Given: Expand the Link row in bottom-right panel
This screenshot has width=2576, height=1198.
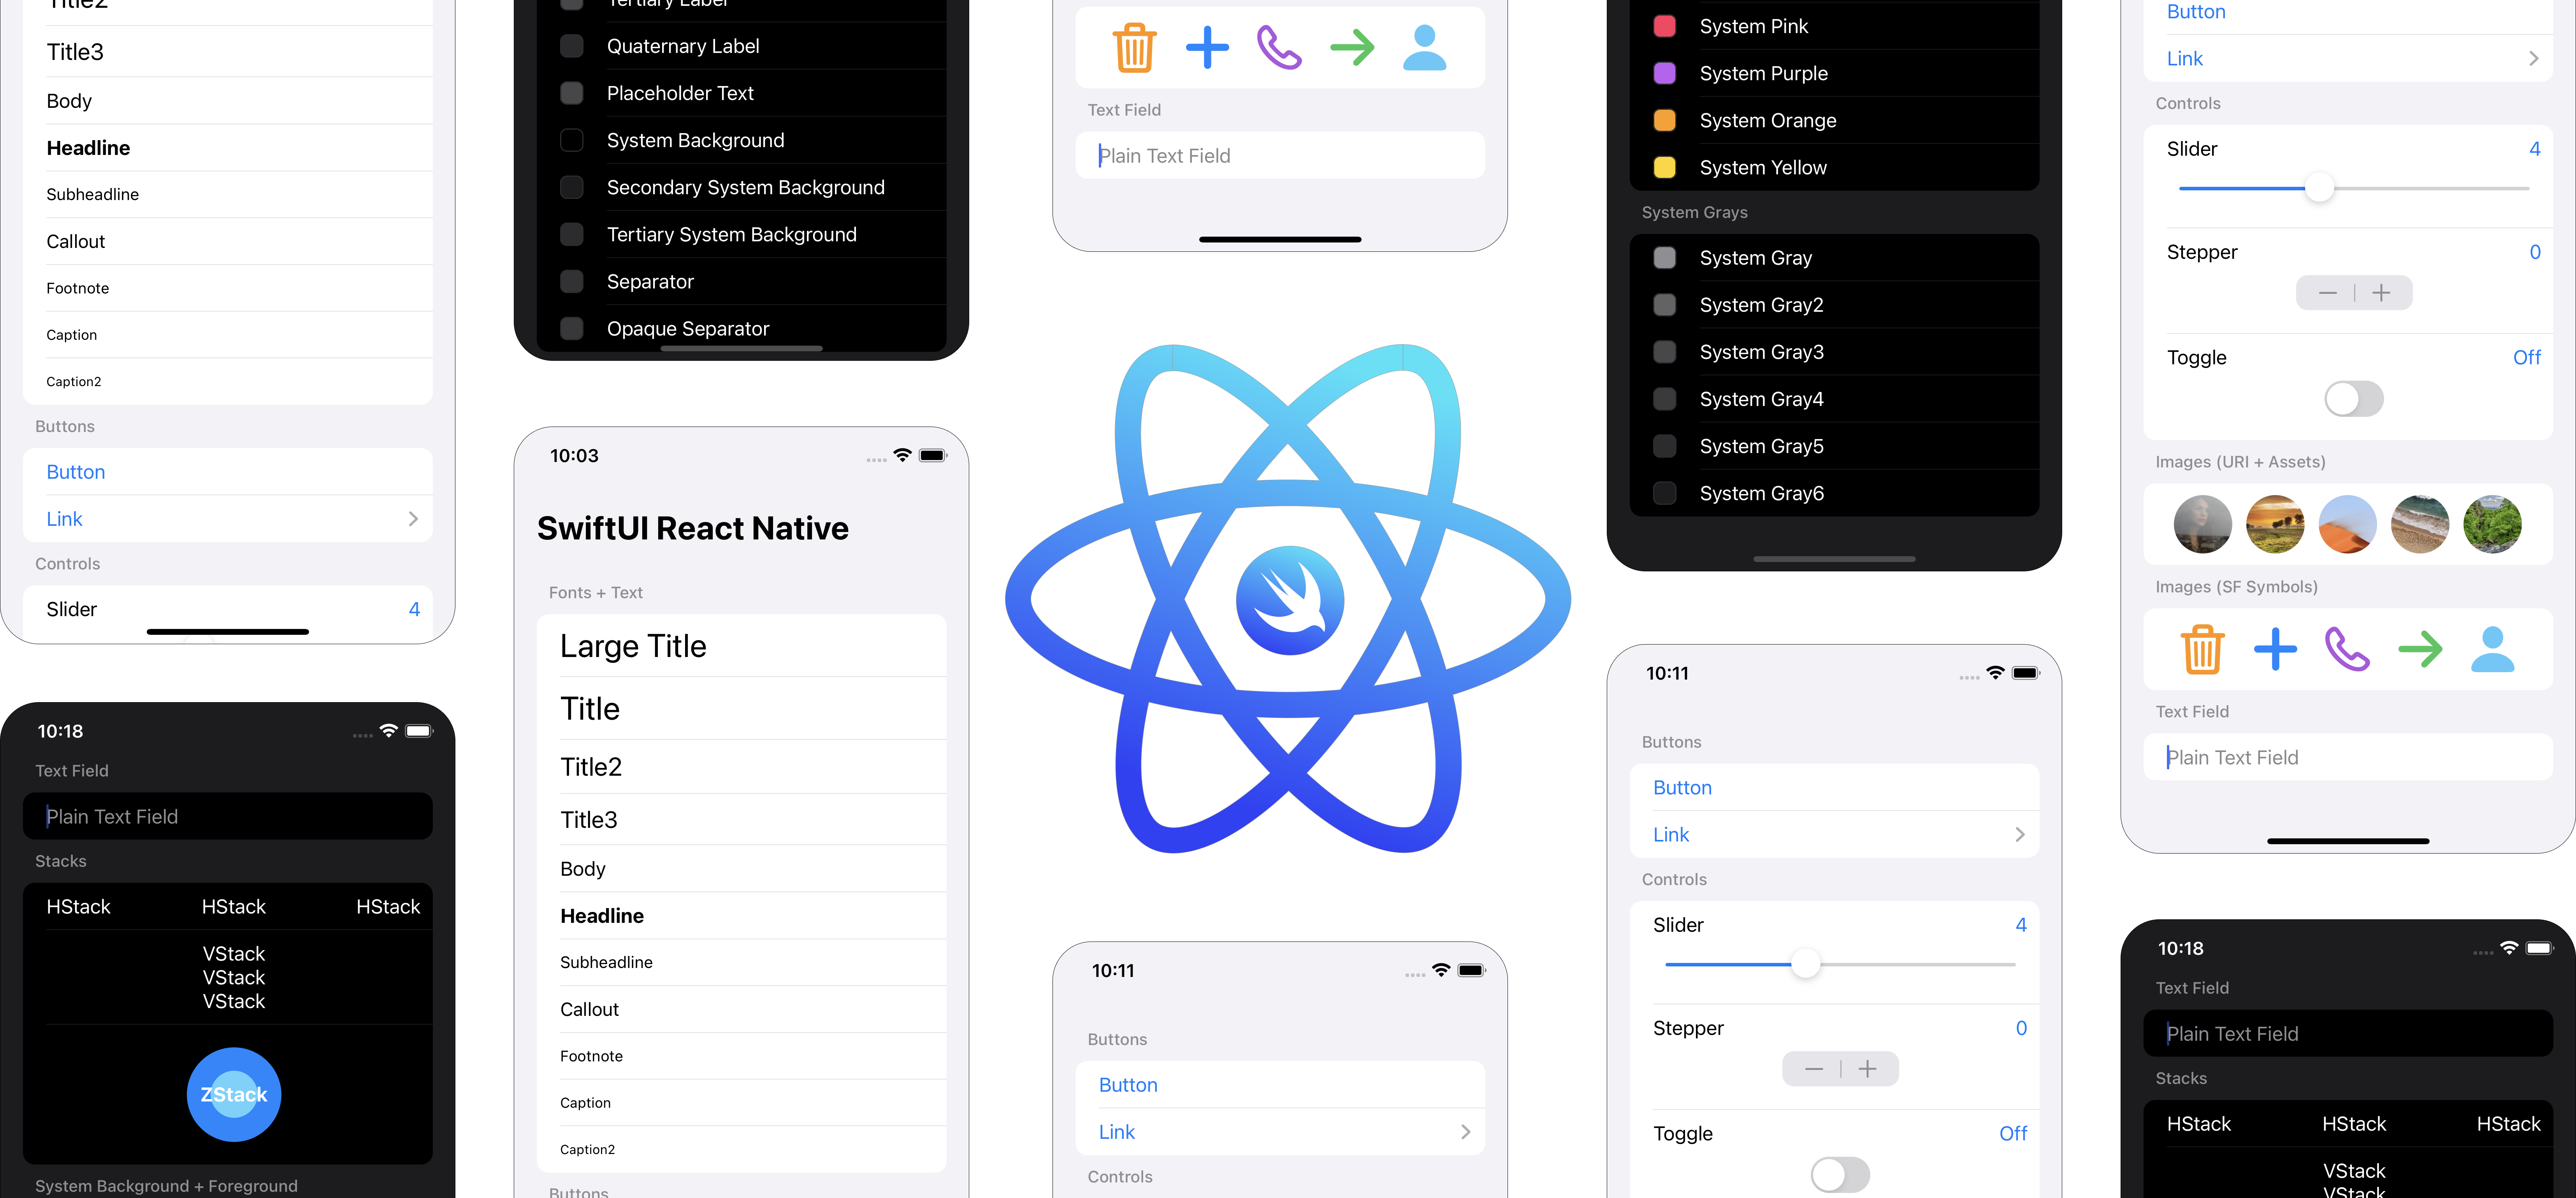Looking at the screenshot, I should pyautogui.click(x=2535, y=58).
